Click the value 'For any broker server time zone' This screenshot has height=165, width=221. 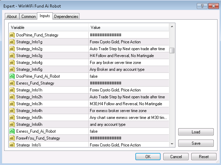[x=115, y=63]
